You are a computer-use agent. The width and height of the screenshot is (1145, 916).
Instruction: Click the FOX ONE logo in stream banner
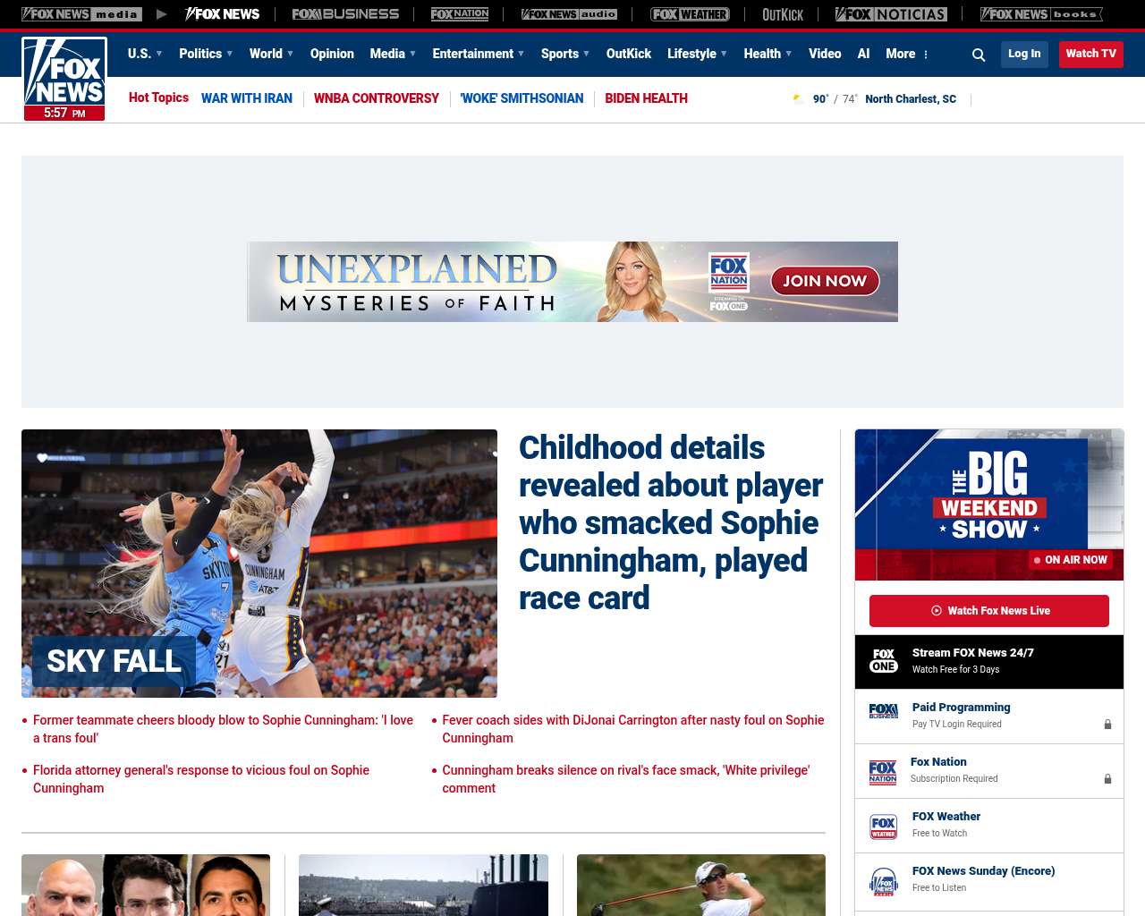[x=884, y=661]
